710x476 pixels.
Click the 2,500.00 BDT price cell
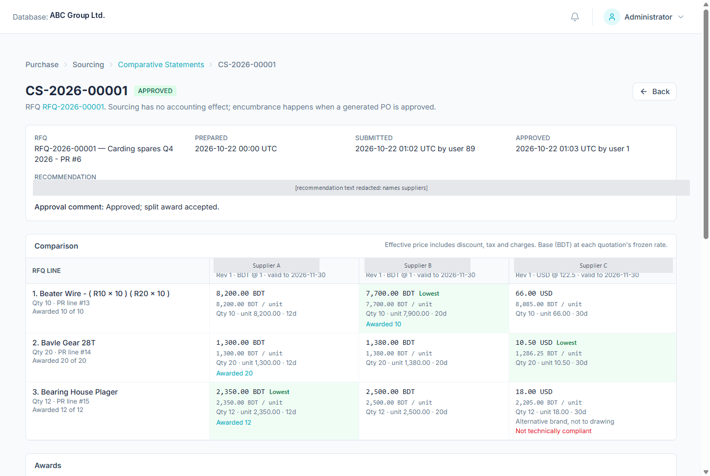pos(390,392)
